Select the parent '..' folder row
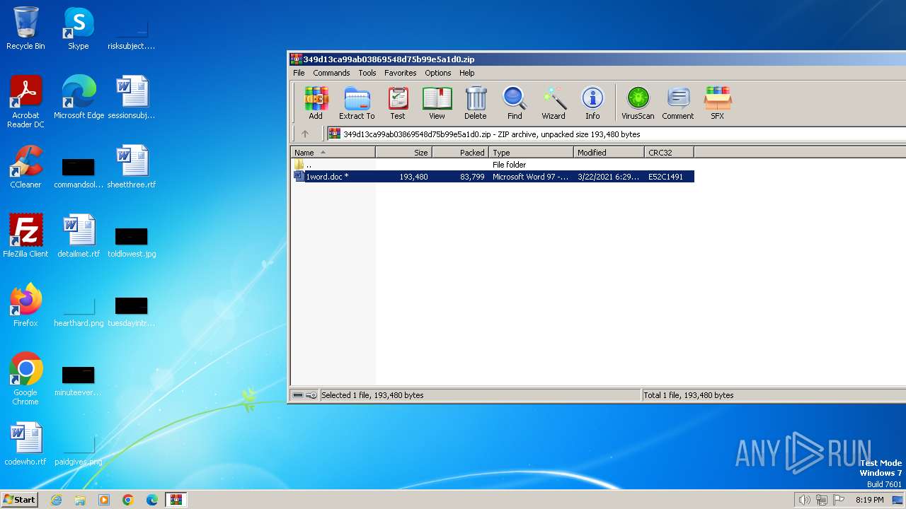Screen dimensions: 906x509 (x=493, y=165)
